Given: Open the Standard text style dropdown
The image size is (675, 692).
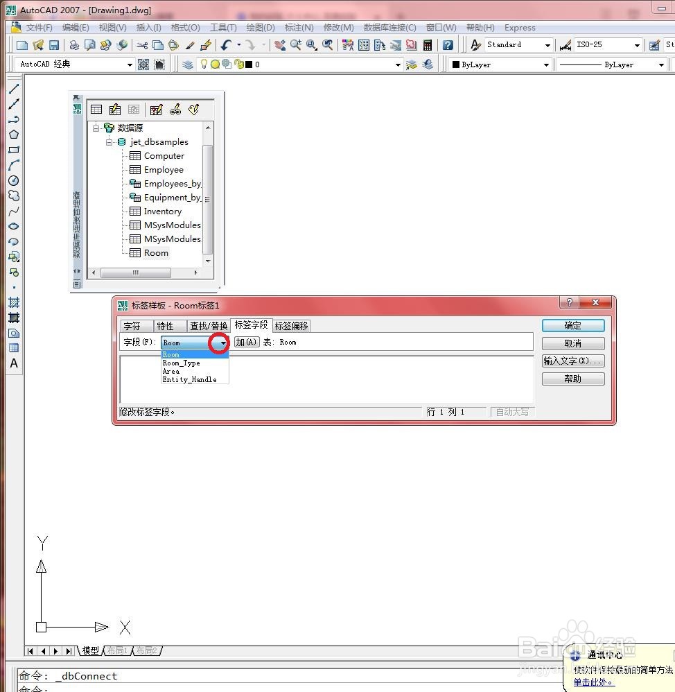Looking at the screenshot, I should point(547,45).
